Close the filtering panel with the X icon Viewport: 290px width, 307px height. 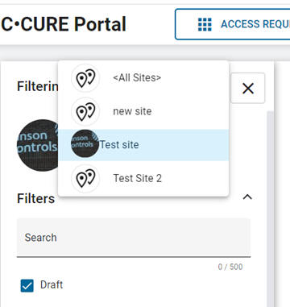(x=248, y=88)
